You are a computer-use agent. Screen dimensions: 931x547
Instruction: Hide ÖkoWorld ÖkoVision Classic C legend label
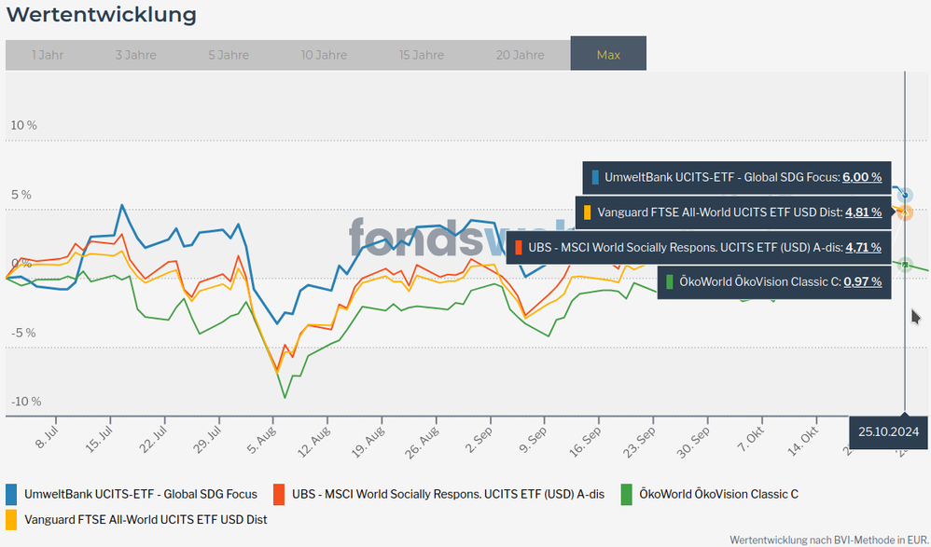point(718,494)
